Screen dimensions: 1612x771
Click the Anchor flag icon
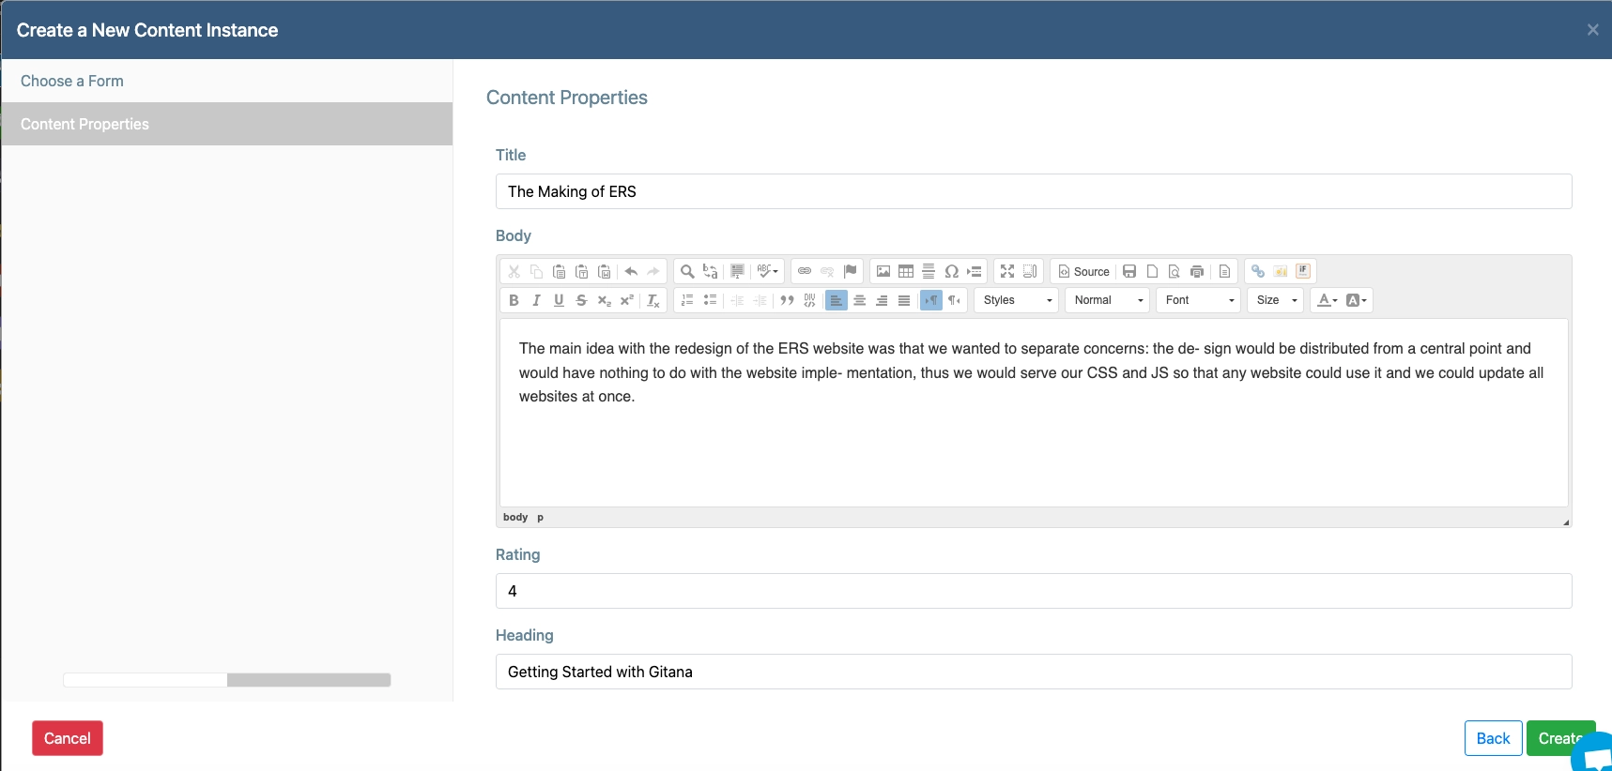coord(851,272)
